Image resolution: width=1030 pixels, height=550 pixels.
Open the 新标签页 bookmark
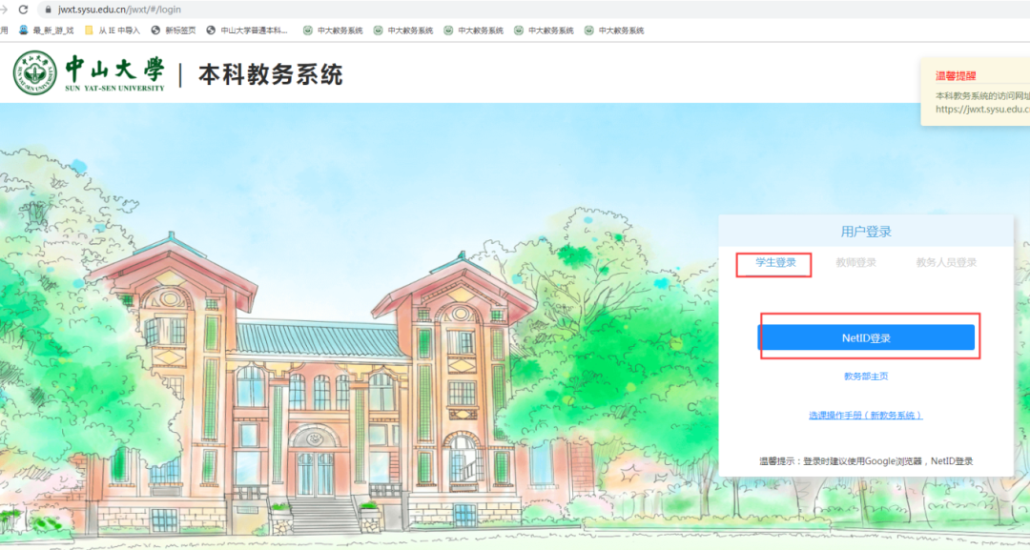(174, 31)
